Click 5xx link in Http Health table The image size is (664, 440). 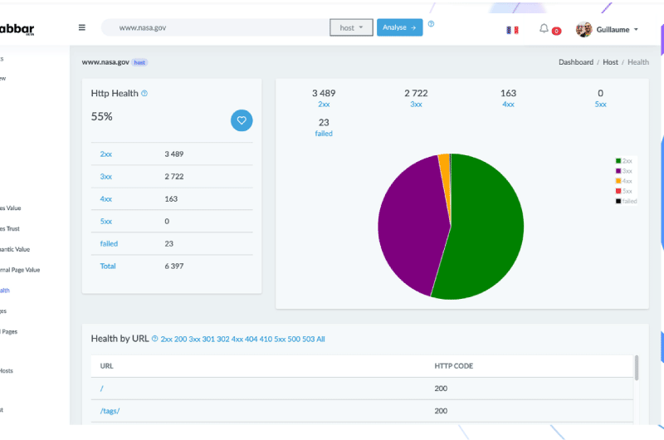pyautogui.click(x=106, y=222)
